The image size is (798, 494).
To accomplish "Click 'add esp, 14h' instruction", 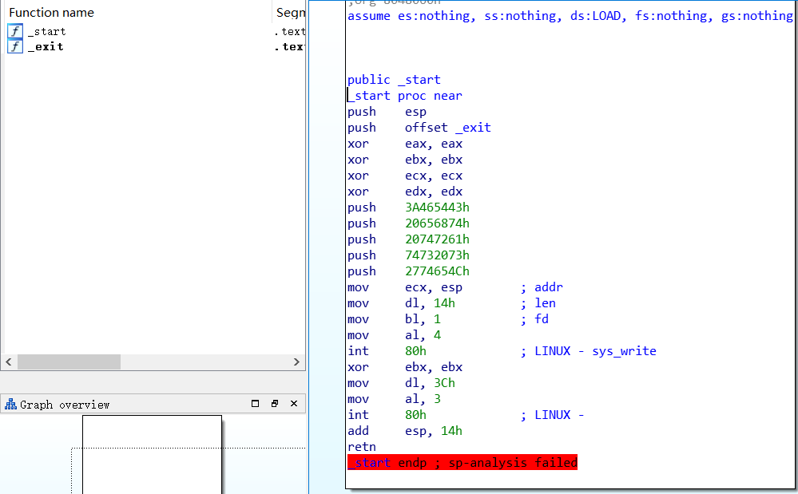I will [x=405, y=431].
